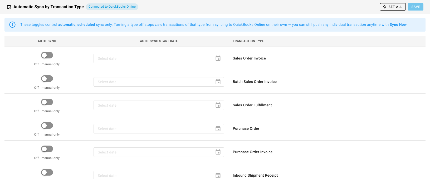Click the Batch Sales Order Invoice label
Image resolution: width=430 pixels, height=179 pixels.
click(255, 82)
